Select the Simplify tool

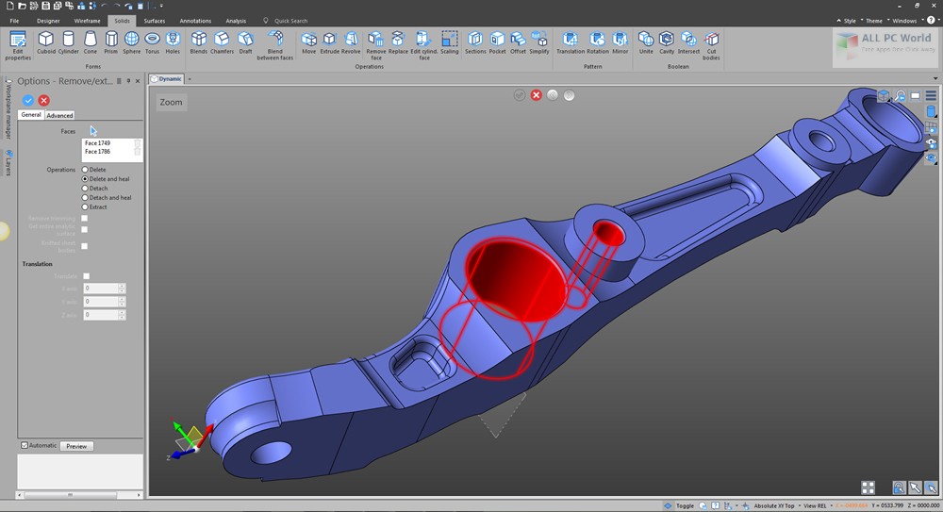pos(538,42)
